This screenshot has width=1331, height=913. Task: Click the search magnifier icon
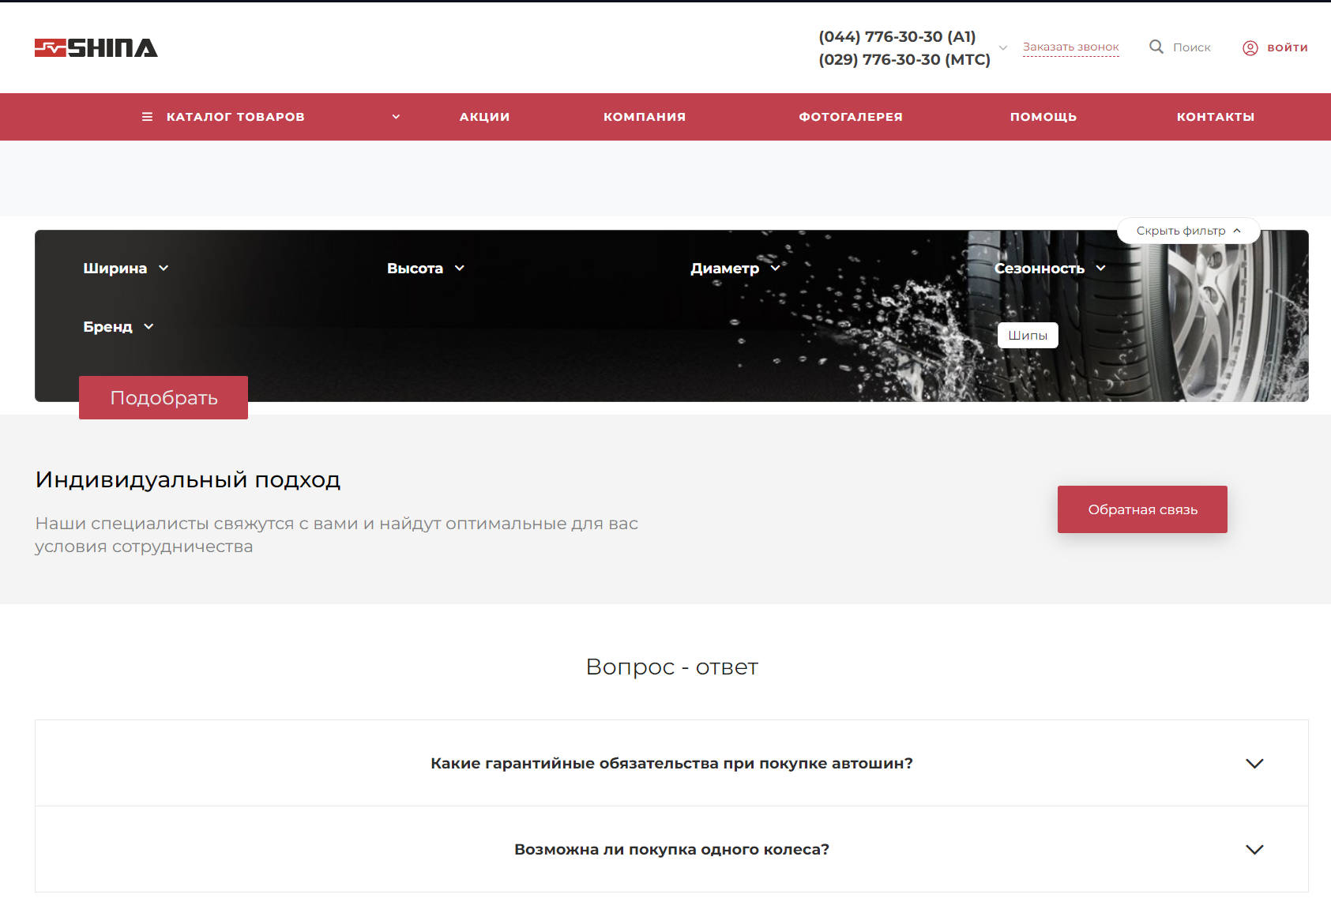(x=1156, y=47)
